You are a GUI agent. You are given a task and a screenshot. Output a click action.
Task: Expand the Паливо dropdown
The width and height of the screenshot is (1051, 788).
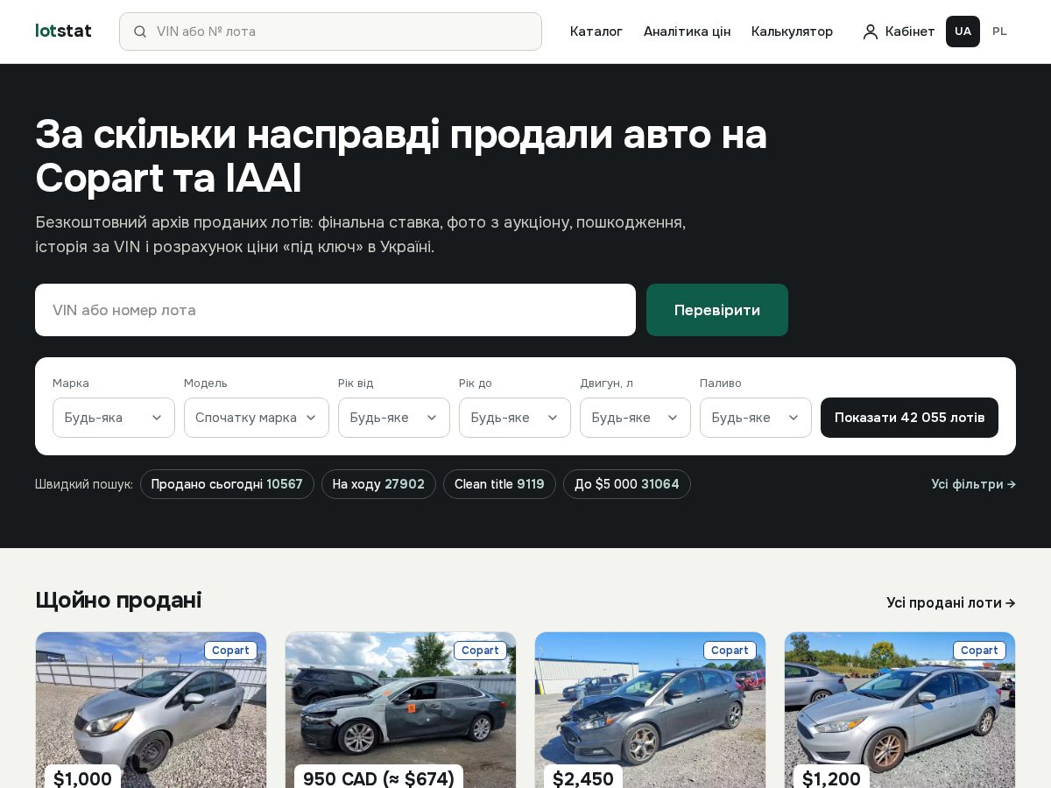(756, 418)
